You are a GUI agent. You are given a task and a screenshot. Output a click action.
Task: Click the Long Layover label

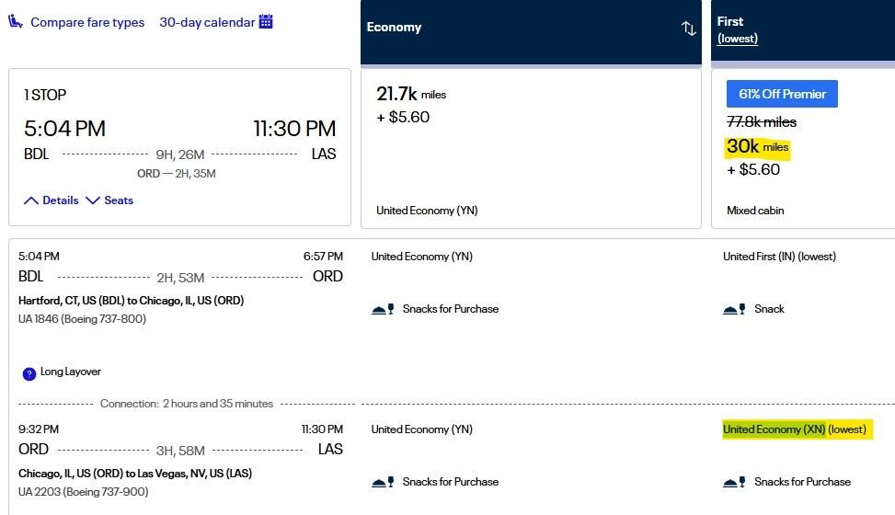70,372
